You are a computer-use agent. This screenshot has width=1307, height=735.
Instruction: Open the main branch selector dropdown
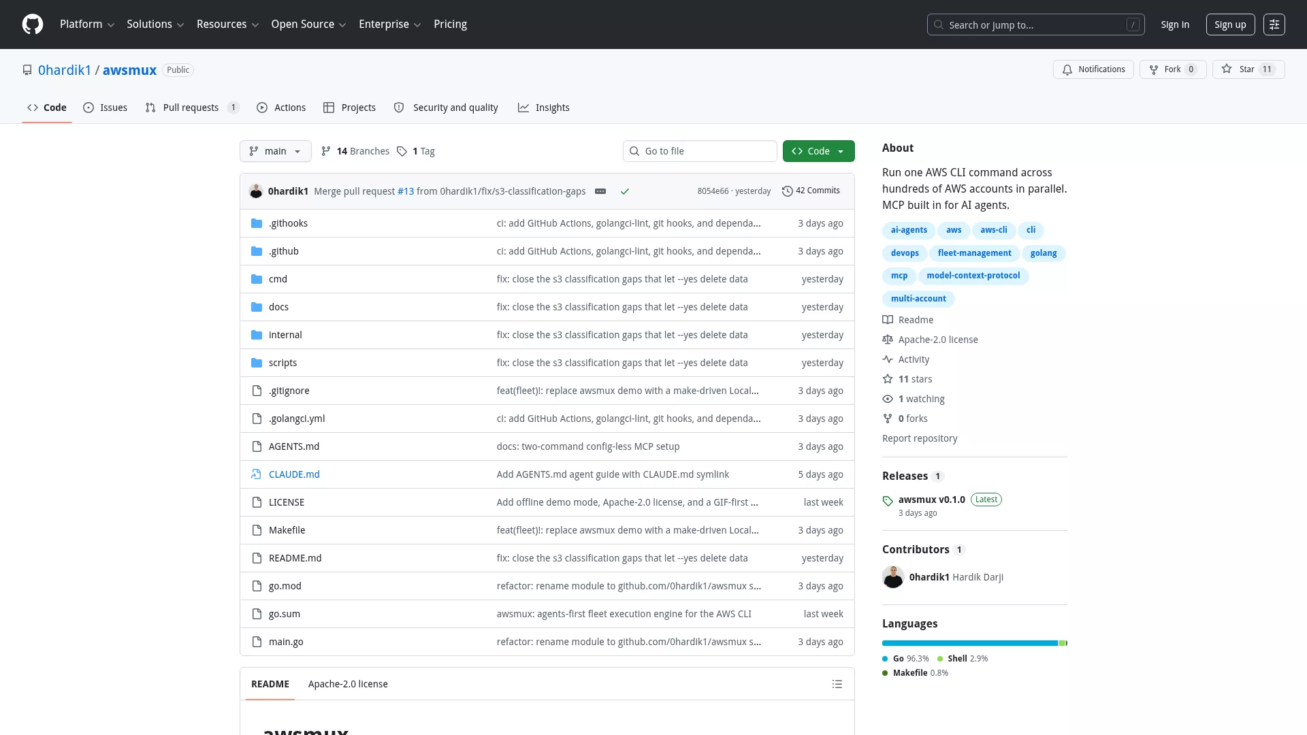tap(276, 151)
